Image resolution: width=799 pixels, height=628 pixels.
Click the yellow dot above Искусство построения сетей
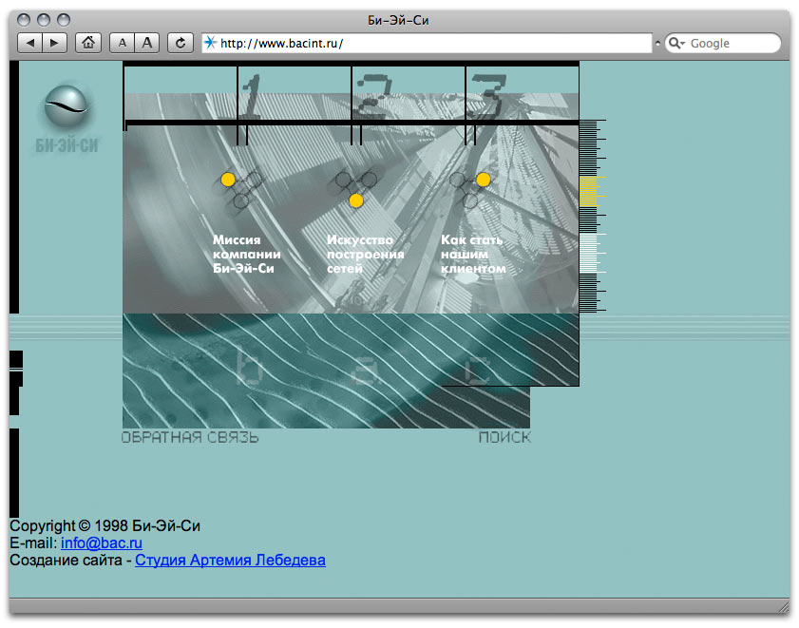coord(356,200)
